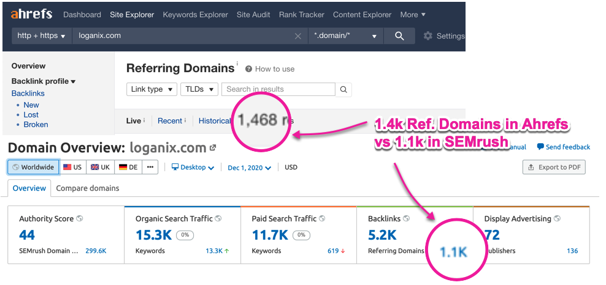This screenshot has width=606, height=285.
Task: Click the Search in results field
Action: point(278,89)
